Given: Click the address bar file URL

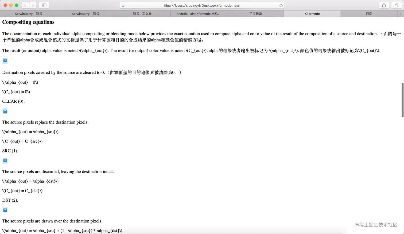Looking at the screenshot, I should point(202,5).
